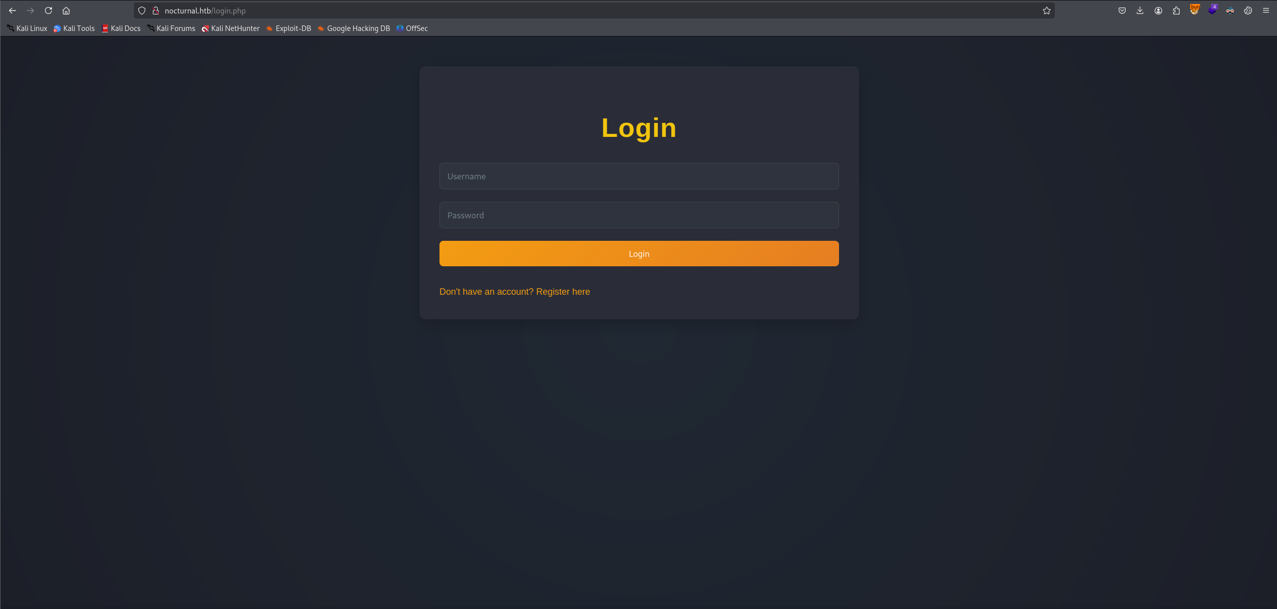Open Kali Linux bookmark
The height and width of the screenshot is (609, 1277).
tap(27, 28)
